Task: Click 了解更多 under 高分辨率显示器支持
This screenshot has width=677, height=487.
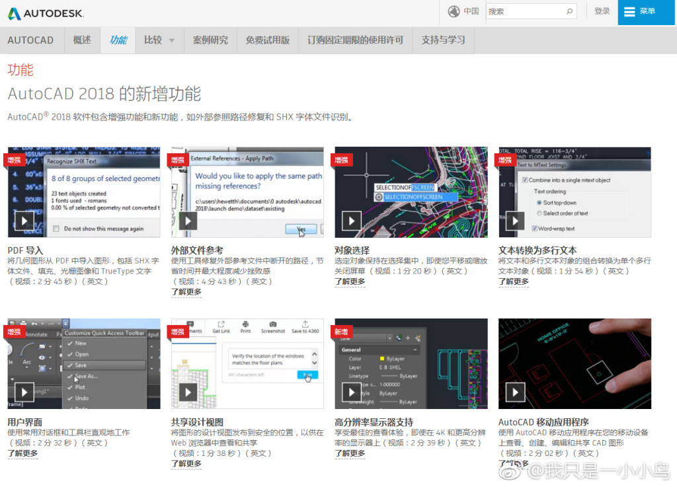Action: coord(350,453)
